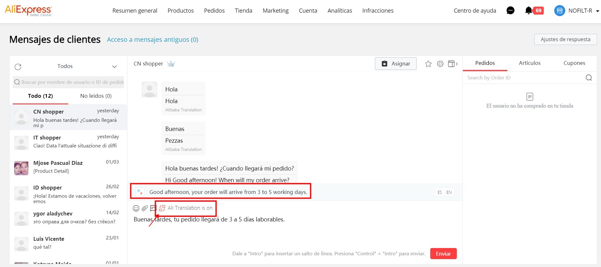Open the Infracciones menu
Image resolution: width=601 pixels, height=267 pixels.
[378, 10]
